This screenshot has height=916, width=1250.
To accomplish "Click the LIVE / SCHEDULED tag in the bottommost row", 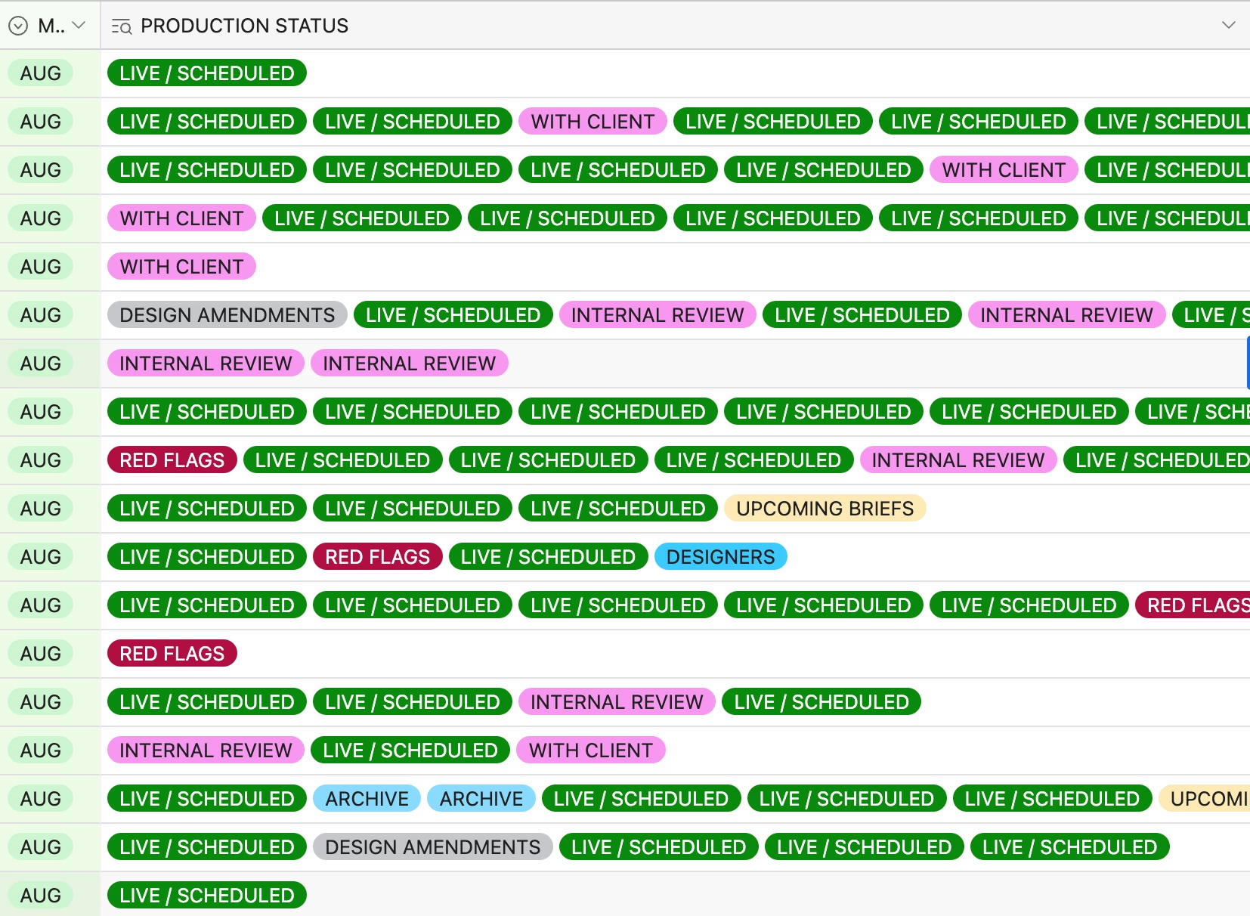I will tap(207, 896).
